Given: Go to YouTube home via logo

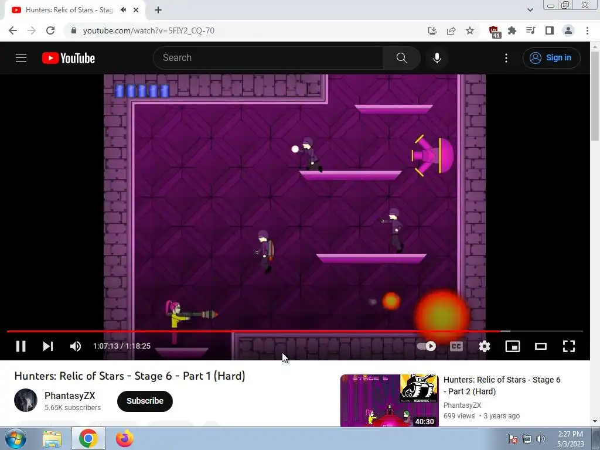Looking at the screenshot, I should pyautogui.click(x=69, y=58).
